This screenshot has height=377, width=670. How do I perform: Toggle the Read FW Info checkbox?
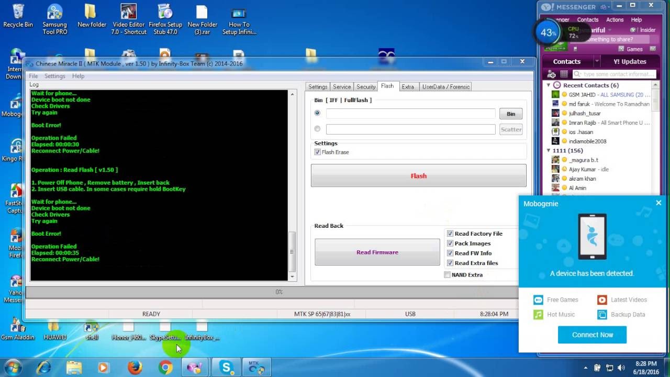pos(450,253)
